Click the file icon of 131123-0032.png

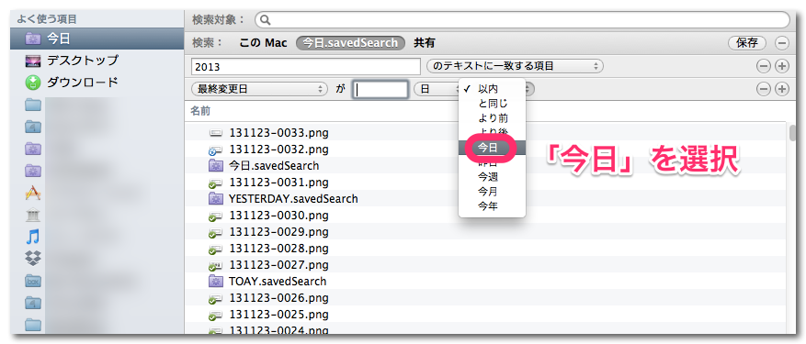(215, 150)
